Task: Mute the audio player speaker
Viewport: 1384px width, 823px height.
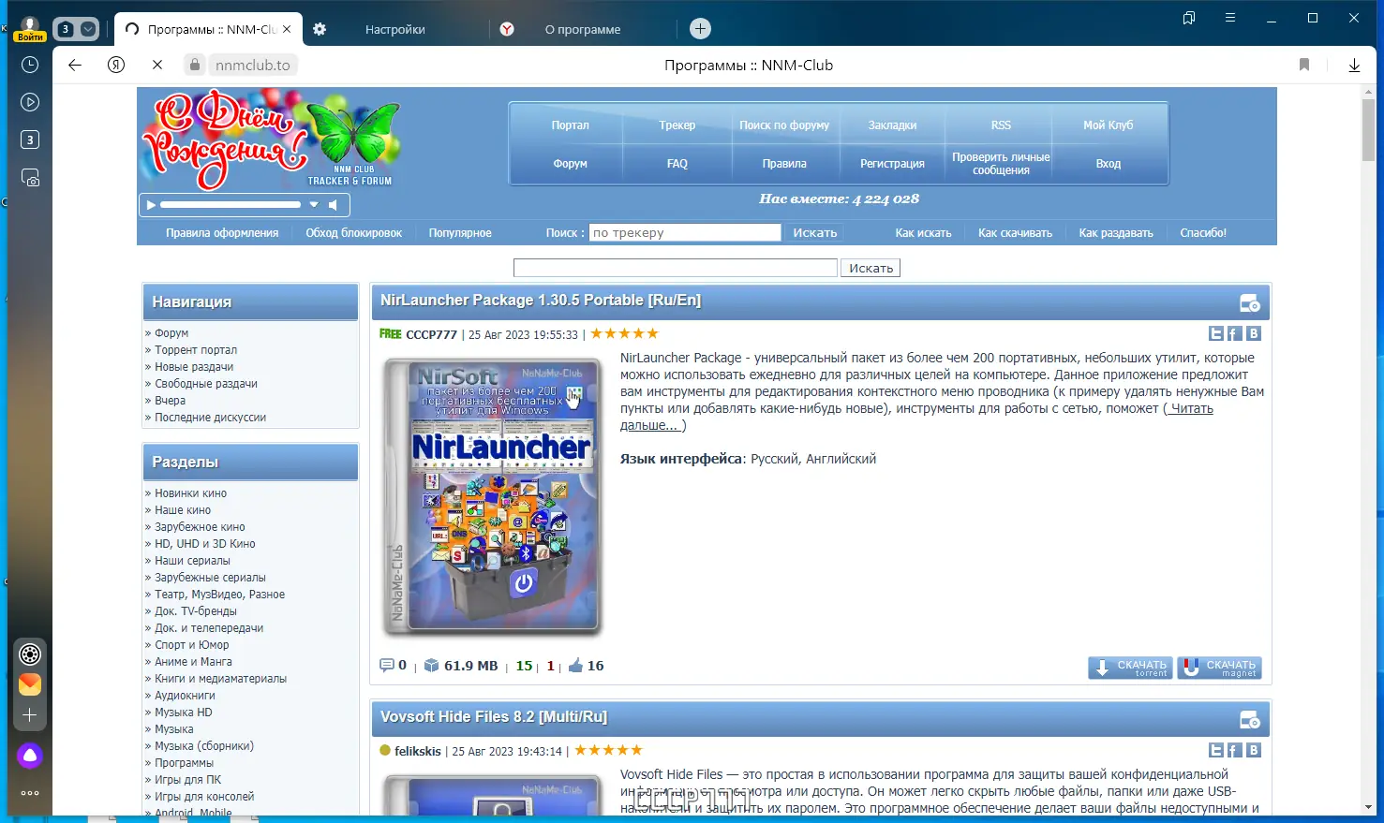Action: coord(333,204)
